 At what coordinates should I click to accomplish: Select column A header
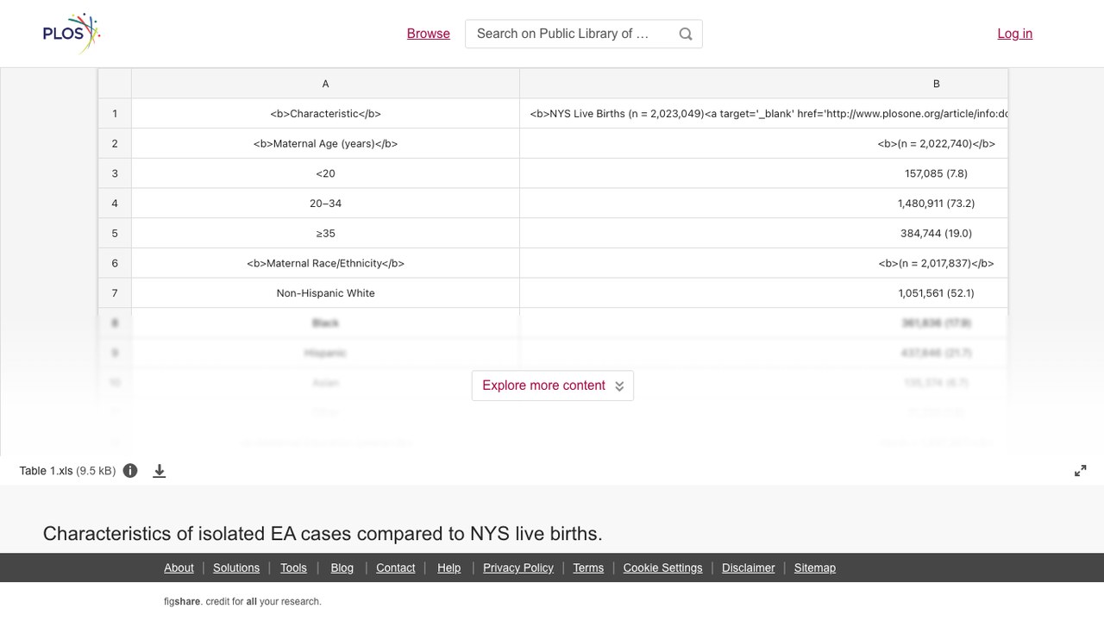[325, 84]
